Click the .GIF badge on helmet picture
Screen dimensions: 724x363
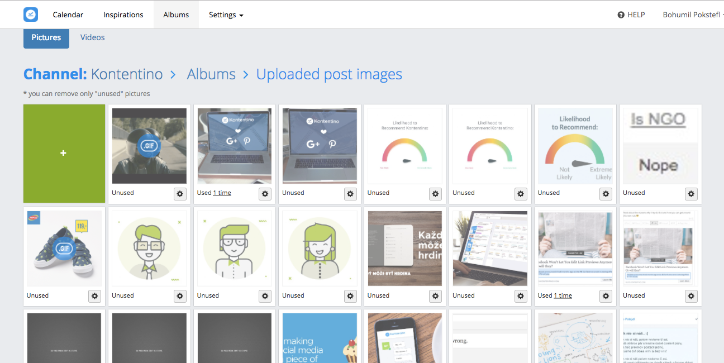click(149, 147)
